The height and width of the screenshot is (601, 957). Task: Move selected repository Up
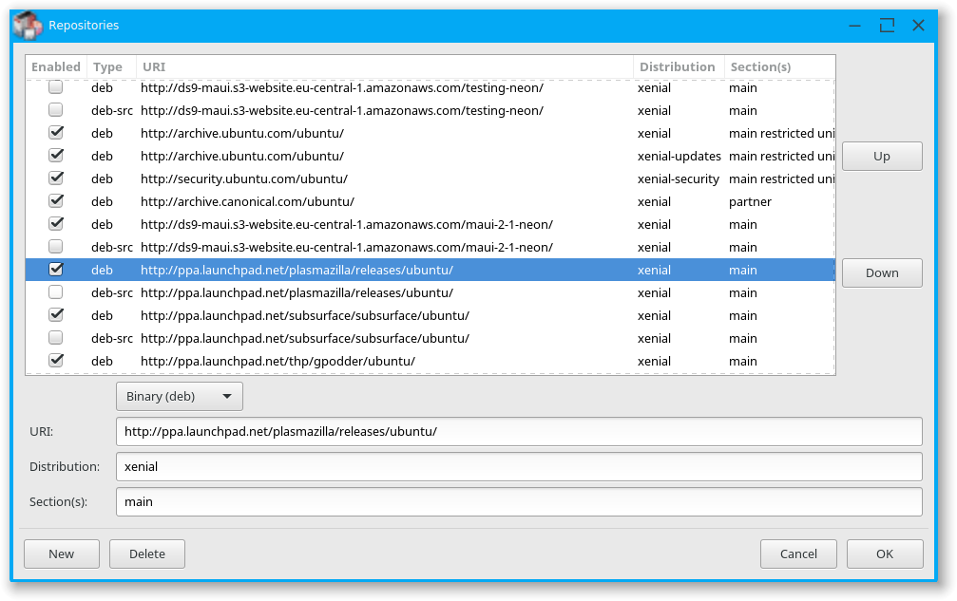(881, 157)
